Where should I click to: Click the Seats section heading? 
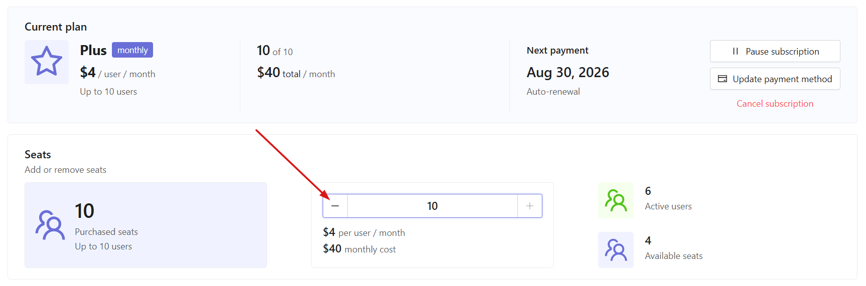click(38, 154)
